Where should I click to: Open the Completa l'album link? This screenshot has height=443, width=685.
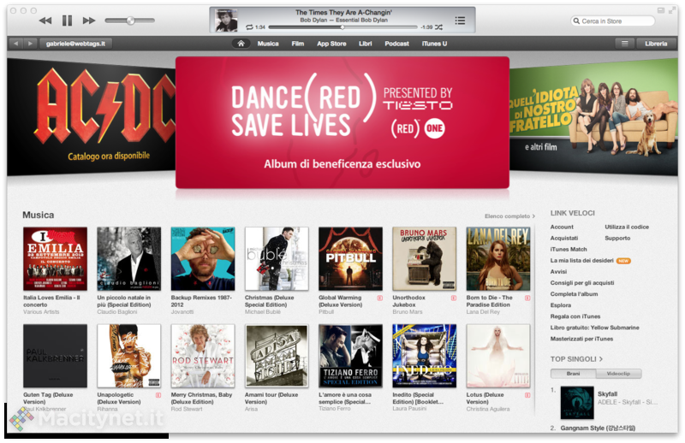[x=574, y=294]
